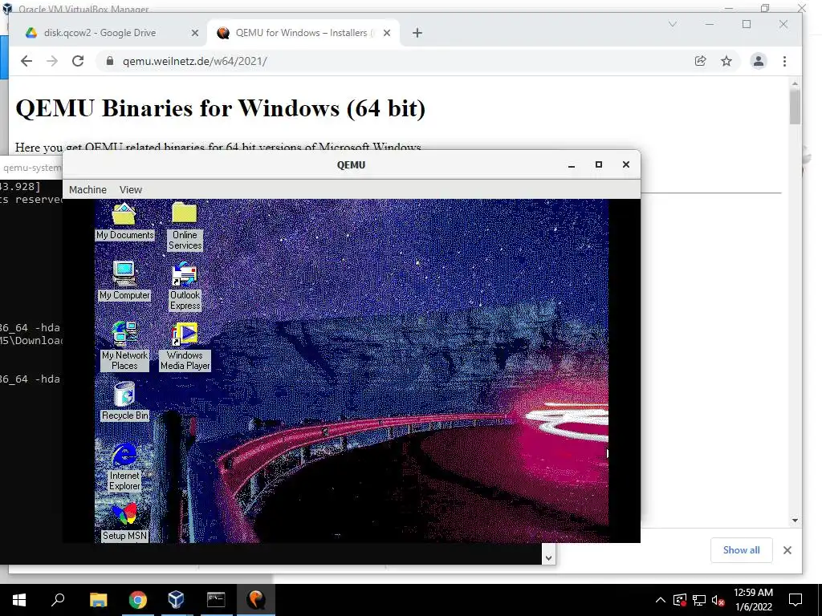Minimize the QEMU window
822x616 pixels.
click(572, 165)
